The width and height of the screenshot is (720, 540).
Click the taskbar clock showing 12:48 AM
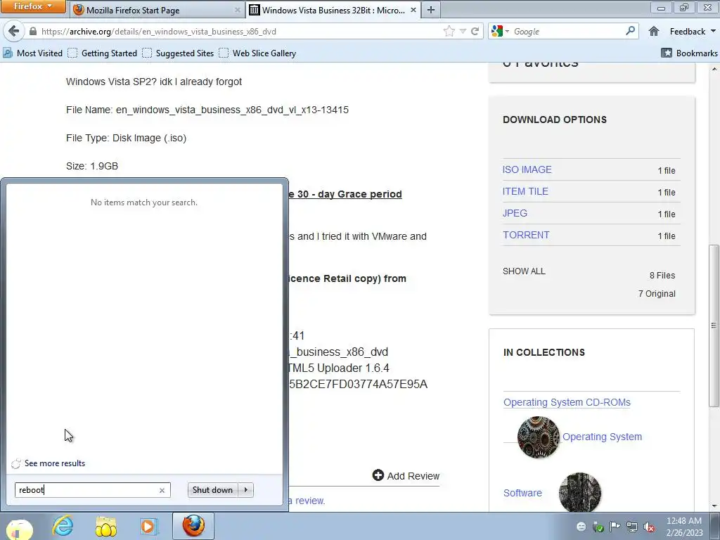click(684, 526)
